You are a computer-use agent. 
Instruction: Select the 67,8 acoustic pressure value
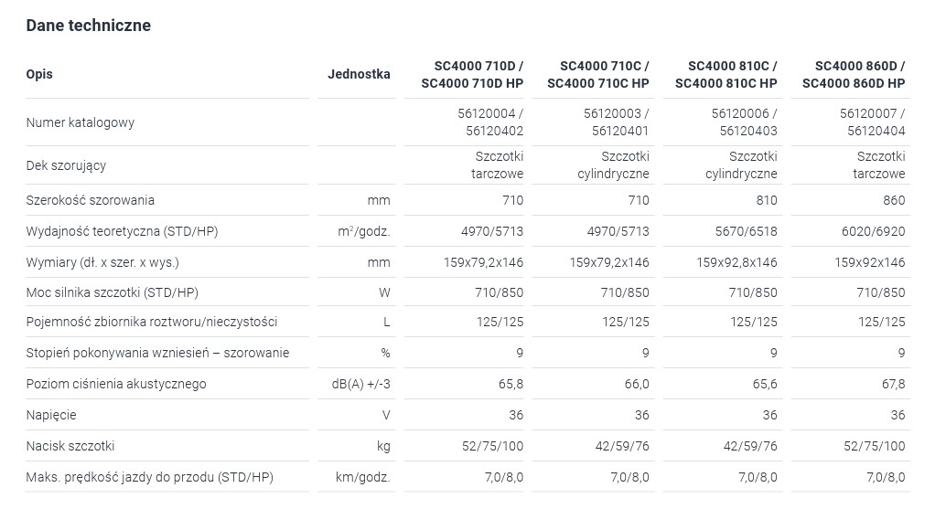click(893, 384)
